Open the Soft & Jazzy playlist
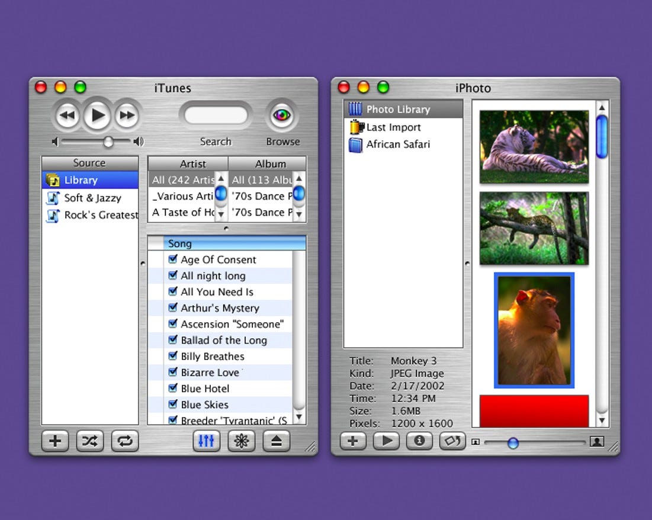The width and height of the screenshot is (652, 520). 90,198
